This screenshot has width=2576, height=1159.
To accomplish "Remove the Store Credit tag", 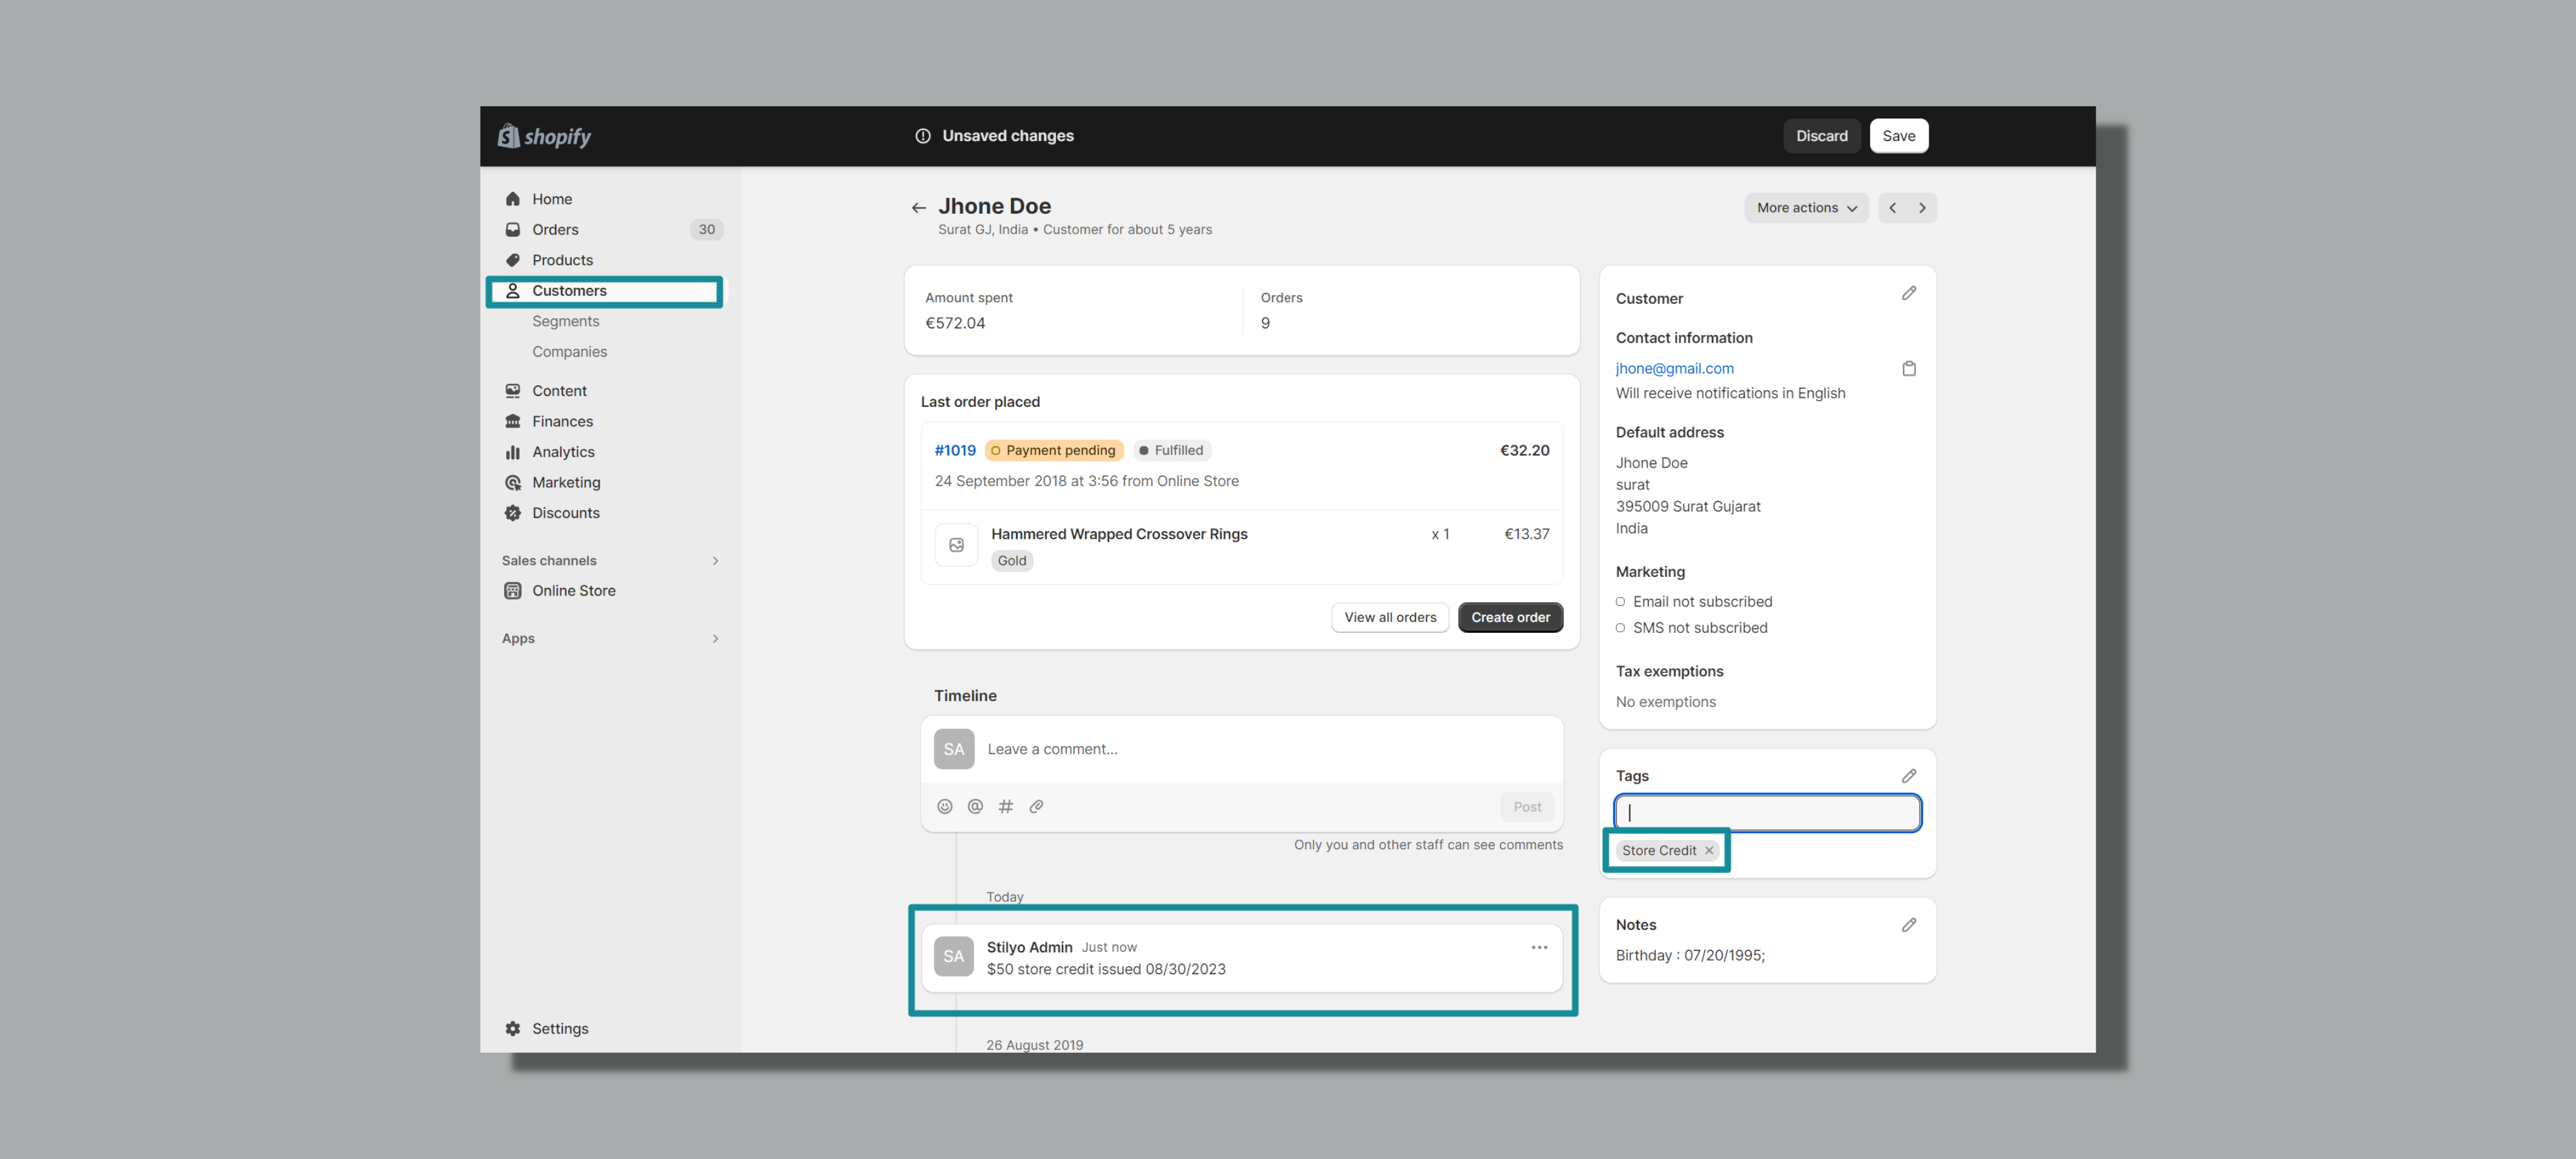I will [x=1709, y=850].
